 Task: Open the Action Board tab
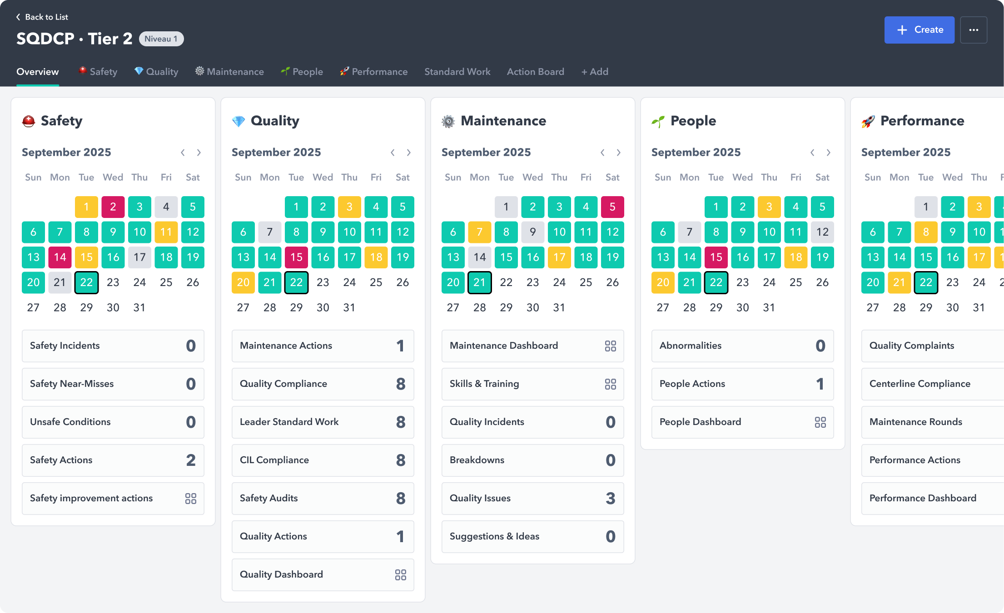[x=536, y=72]
